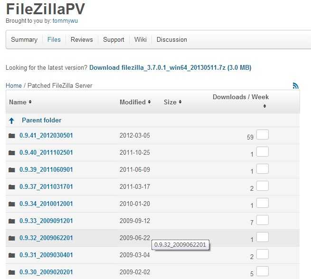Open folder 0.9.37_2011031701
This screenshot has width=311, height=279.
click(x=46, y=186)
